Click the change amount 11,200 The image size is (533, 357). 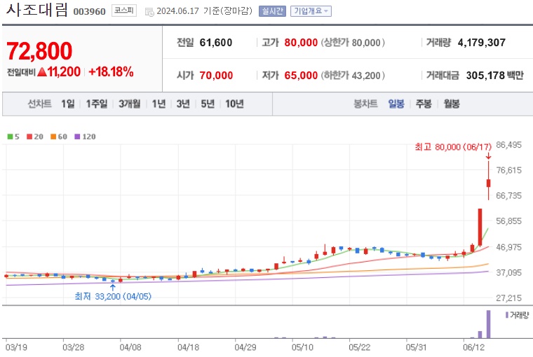(x=64, y=71)
